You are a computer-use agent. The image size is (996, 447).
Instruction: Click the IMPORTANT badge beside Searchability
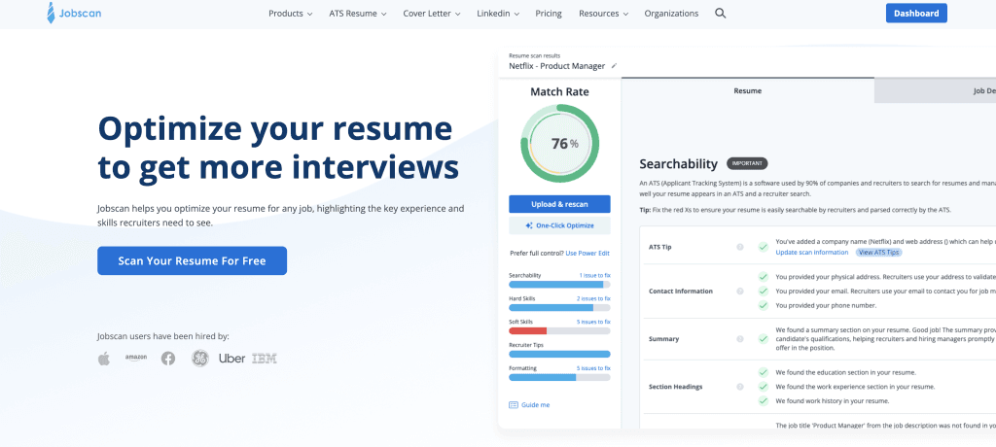747,164
